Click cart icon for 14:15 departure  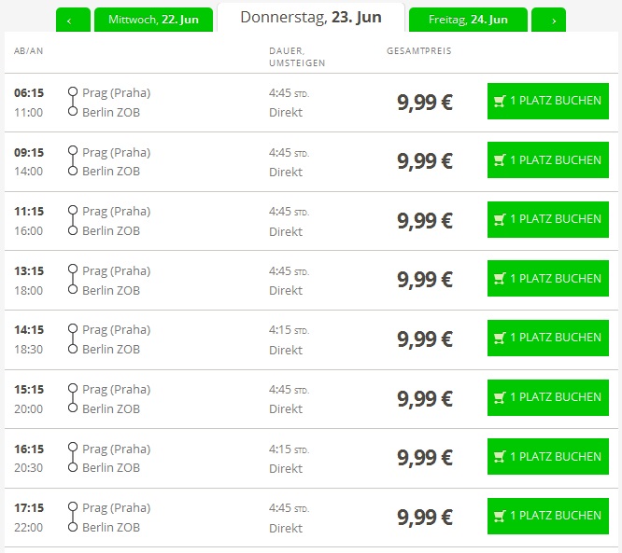(500, 338)
